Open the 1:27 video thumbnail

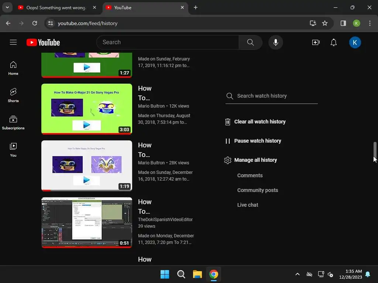(x=87, y=65)
